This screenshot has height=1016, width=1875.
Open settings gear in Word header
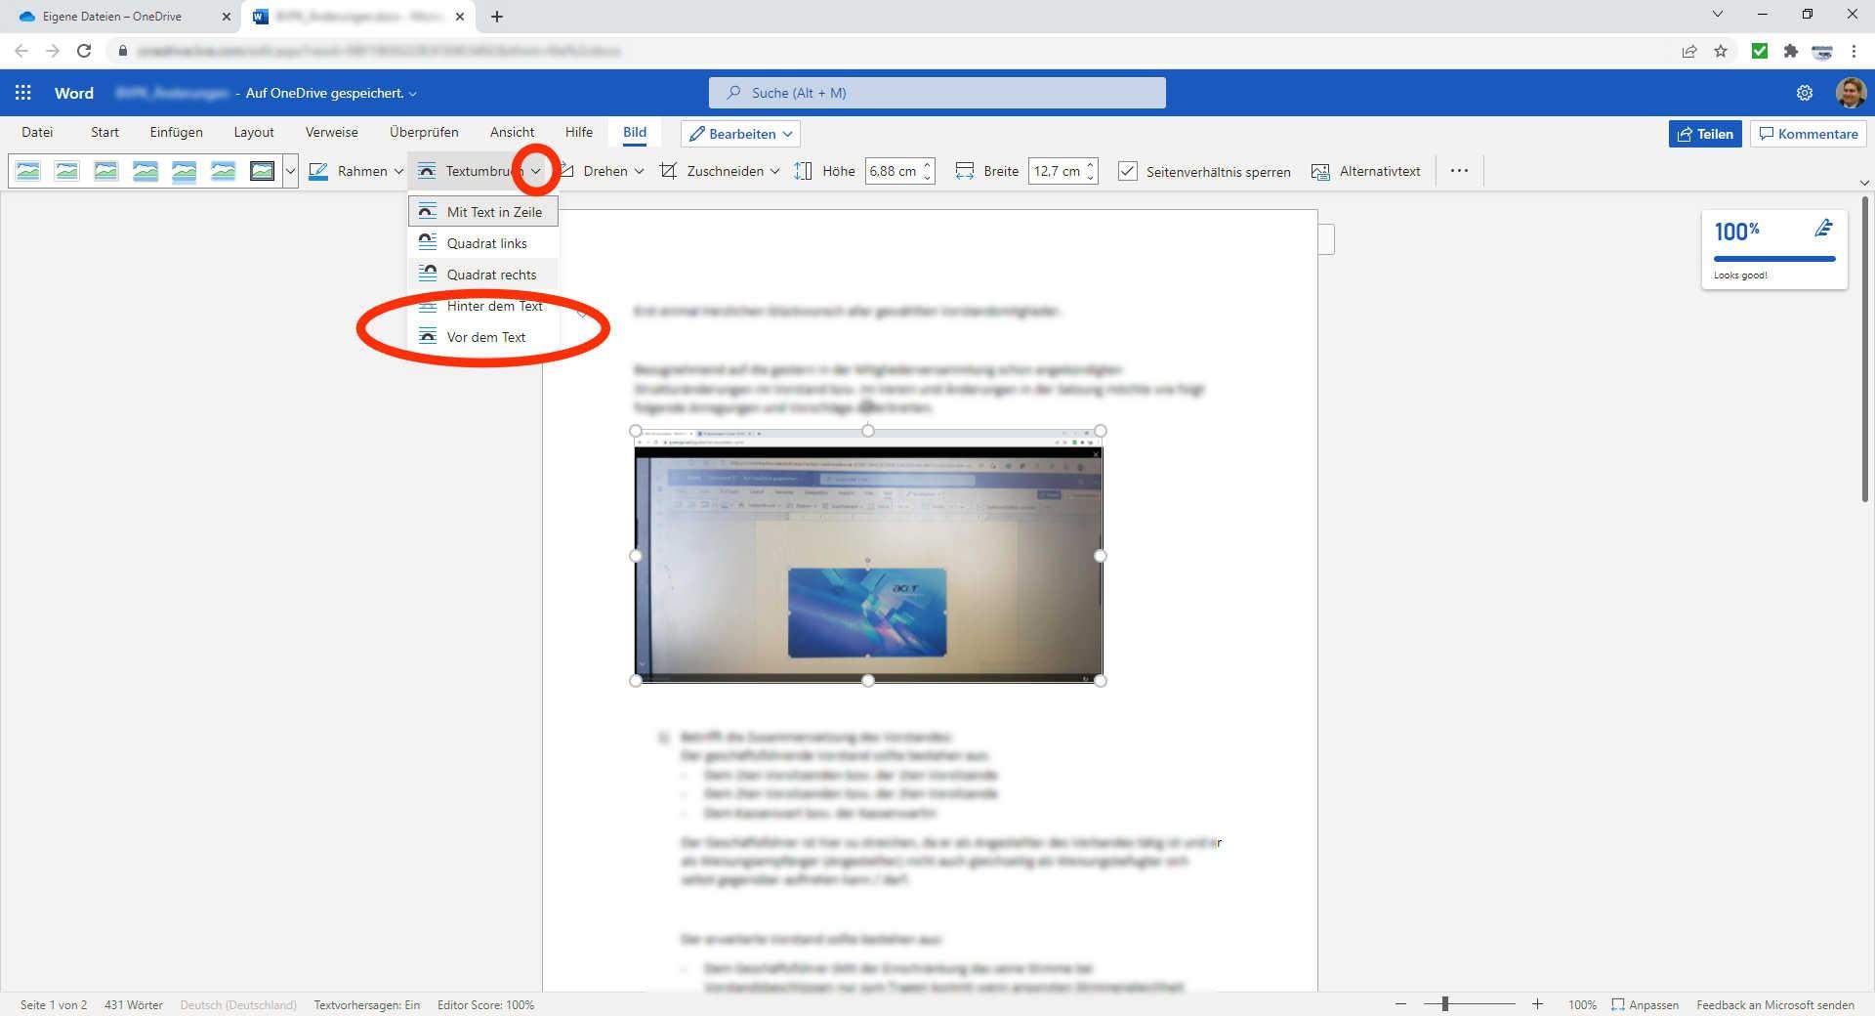pyautogui.click(x=1805, y=93)
